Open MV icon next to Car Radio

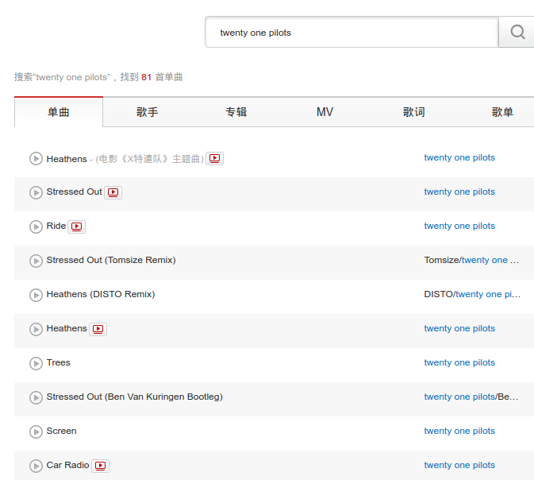[x=101, y=466]
